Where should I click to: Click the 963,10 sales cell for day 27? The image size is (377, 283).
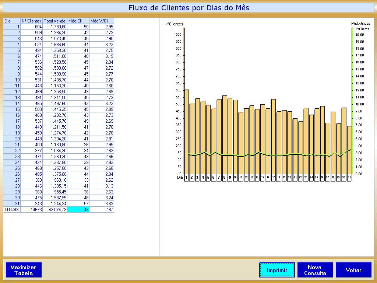coord(55,180)
